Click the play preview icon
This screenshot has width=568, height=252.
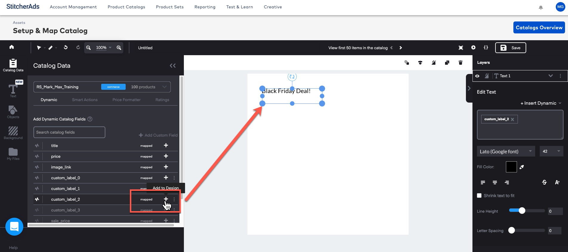coord(473,48)
